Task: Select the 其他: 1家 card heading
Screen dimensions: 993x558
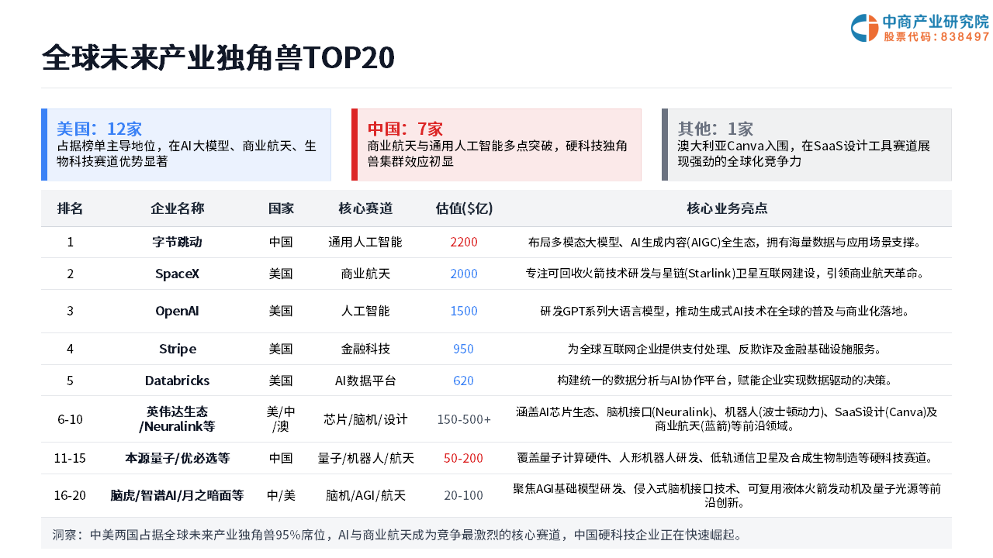Action: click(715, 129)
